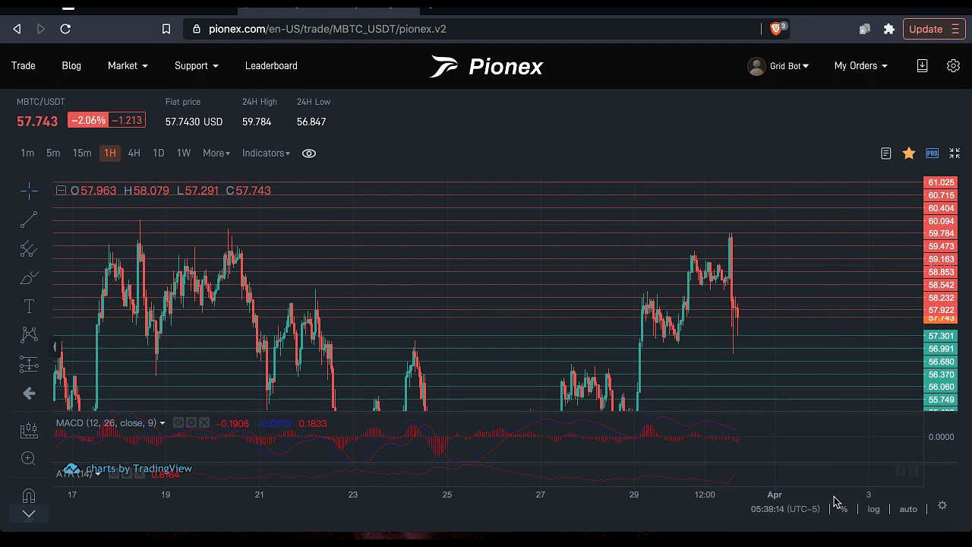Select the XABCD pattern tool
972x547 pixels.
pos(29,335)
